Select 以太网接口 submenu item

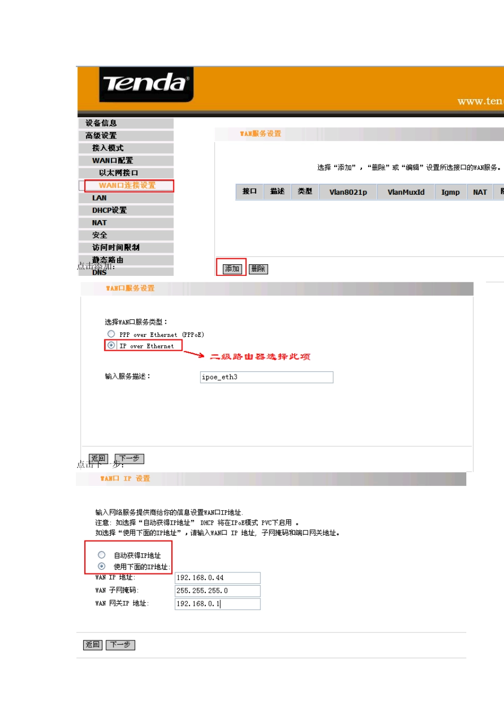(126, 173)
